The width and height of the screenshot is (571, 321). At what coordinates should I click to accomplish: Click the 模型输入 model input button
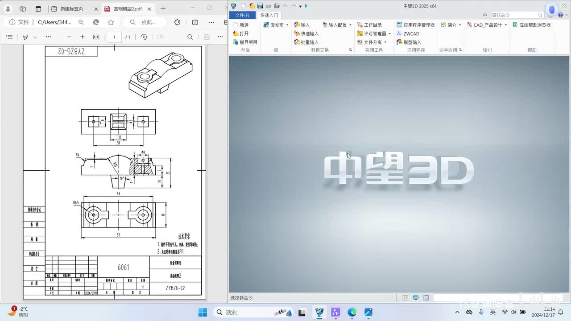click(409, 42)
